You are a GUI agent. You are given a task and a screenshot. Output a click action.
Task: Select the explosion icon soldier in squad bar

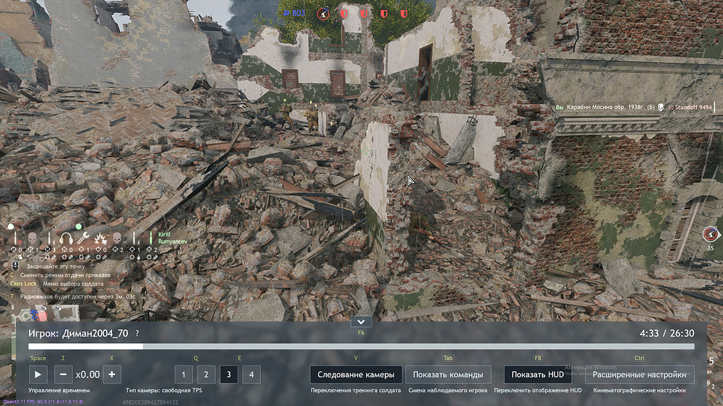[100, 238]
